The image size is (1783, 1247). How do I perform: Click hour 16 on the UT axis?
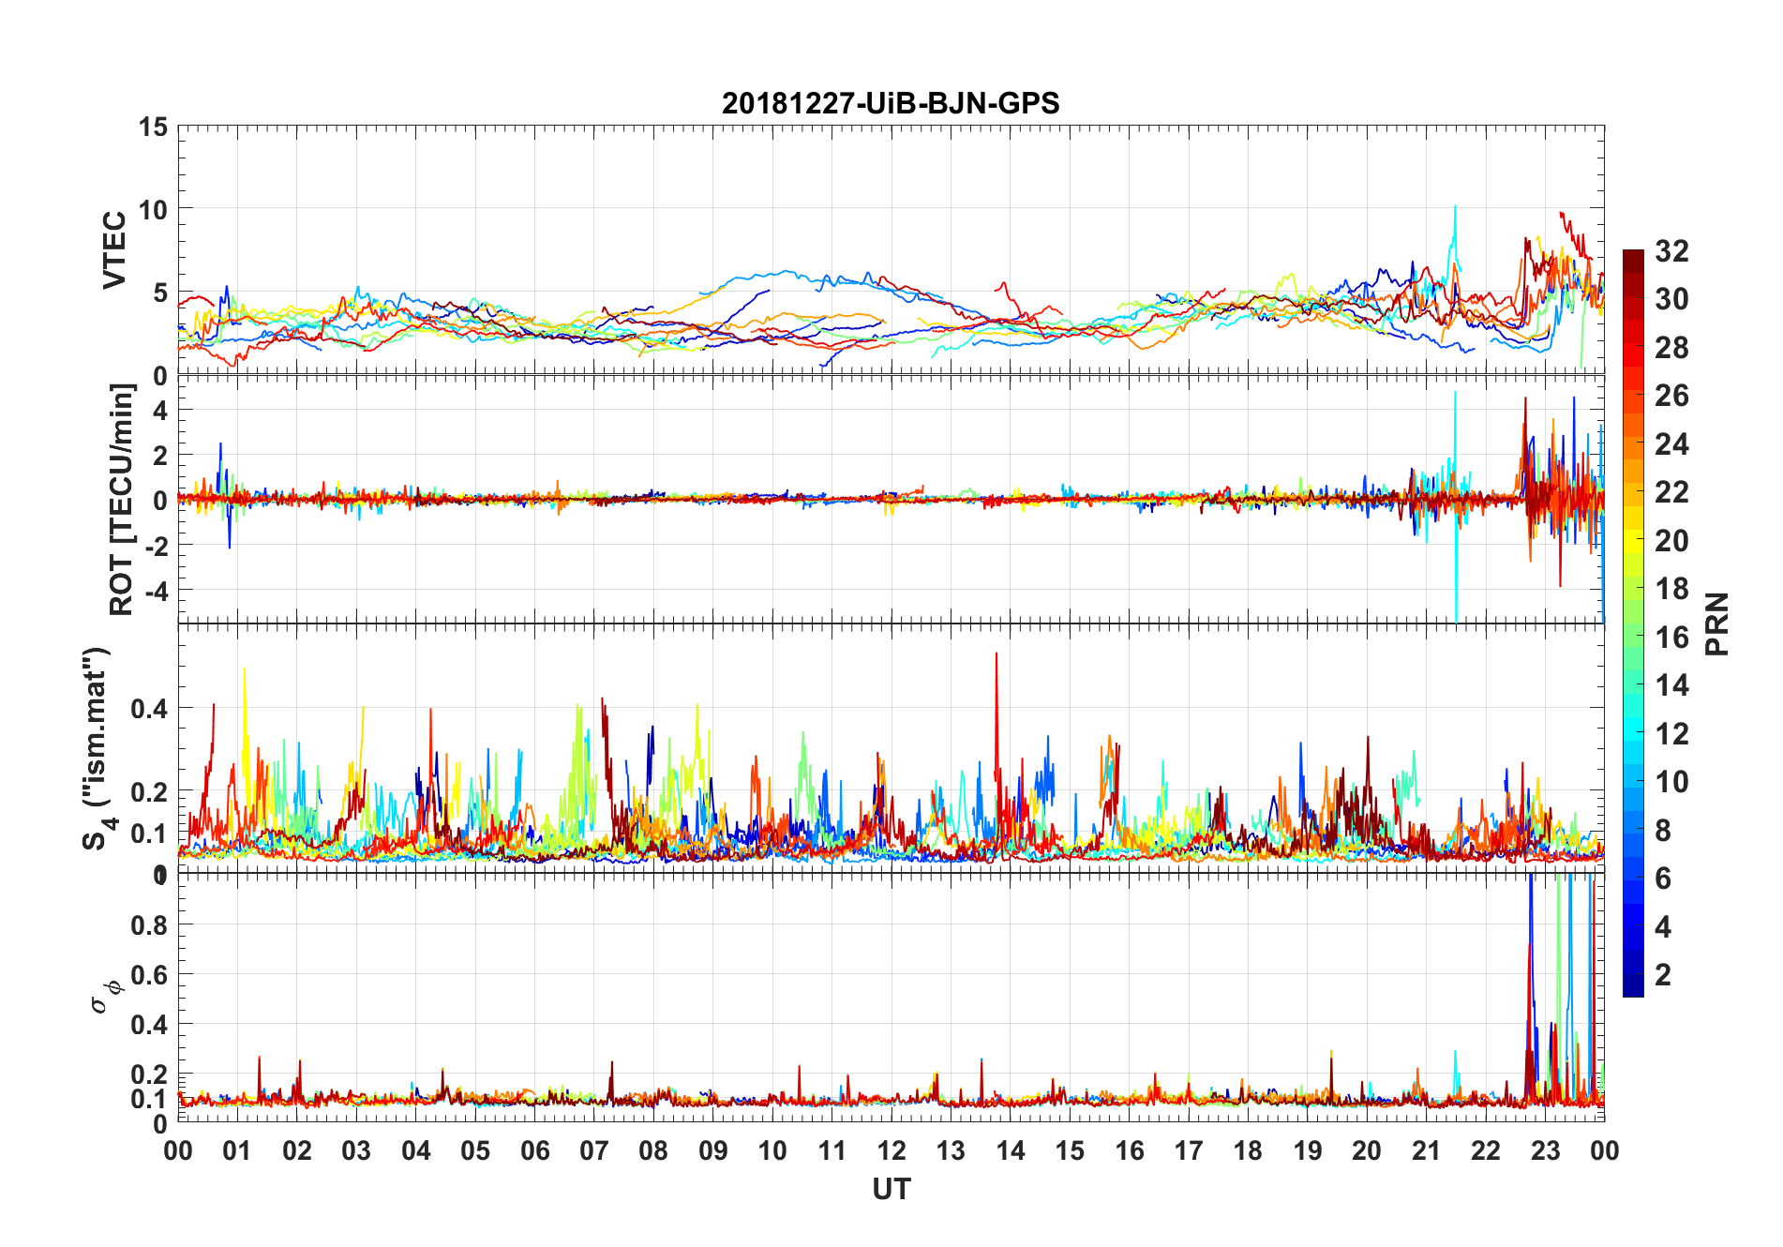tap(1130, 1151)
